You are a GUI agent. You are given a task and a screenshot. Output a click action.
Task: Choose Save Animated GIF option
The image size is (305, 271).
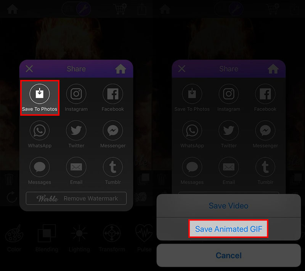pyautogui.click(x=228, y=229)
